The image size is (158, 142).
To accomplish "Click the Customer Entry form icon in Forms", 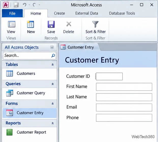I will 9,113.
